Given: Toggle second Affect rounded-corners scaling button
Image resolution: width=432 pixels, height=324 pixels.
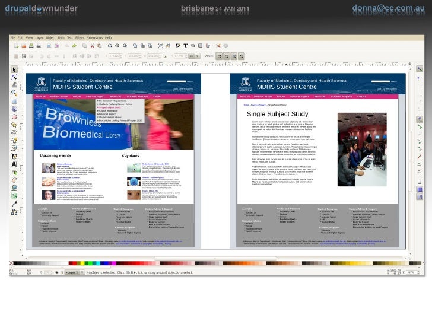Looking at the screenshot, I should pyautogui.click(x=227, y=56).
